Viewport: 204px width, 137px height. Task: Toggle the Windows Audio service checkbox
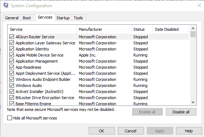[x=12, y=85]
